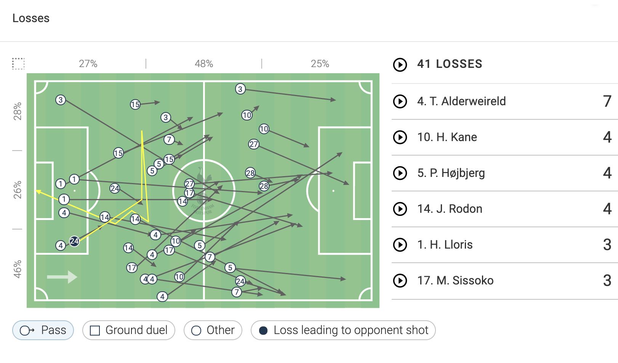Toggle Loss leading to opponent shot filter

tap(343, 330)
